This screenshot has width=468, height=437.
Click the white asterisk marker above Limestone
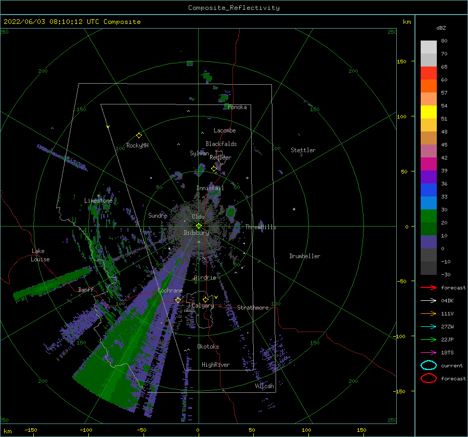tap(98, 196)
